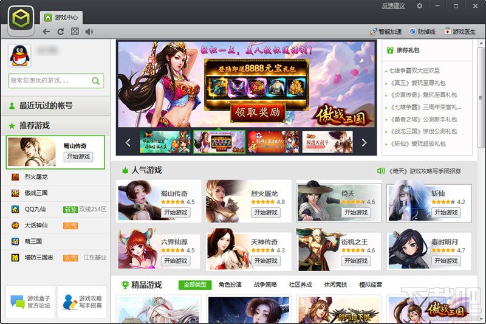Open 游戏盒子官方论坛 forum tile
The width and height of the screenshot is (486, 324).
click(x=30, y=302)
